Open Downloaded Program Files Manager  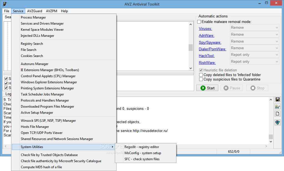(64, 107)
